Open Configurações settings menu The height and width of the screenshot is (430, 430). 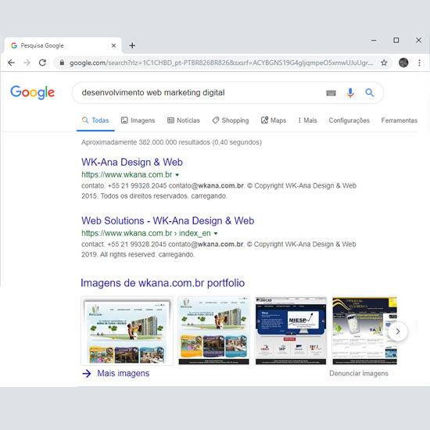(x=349, y=120)
